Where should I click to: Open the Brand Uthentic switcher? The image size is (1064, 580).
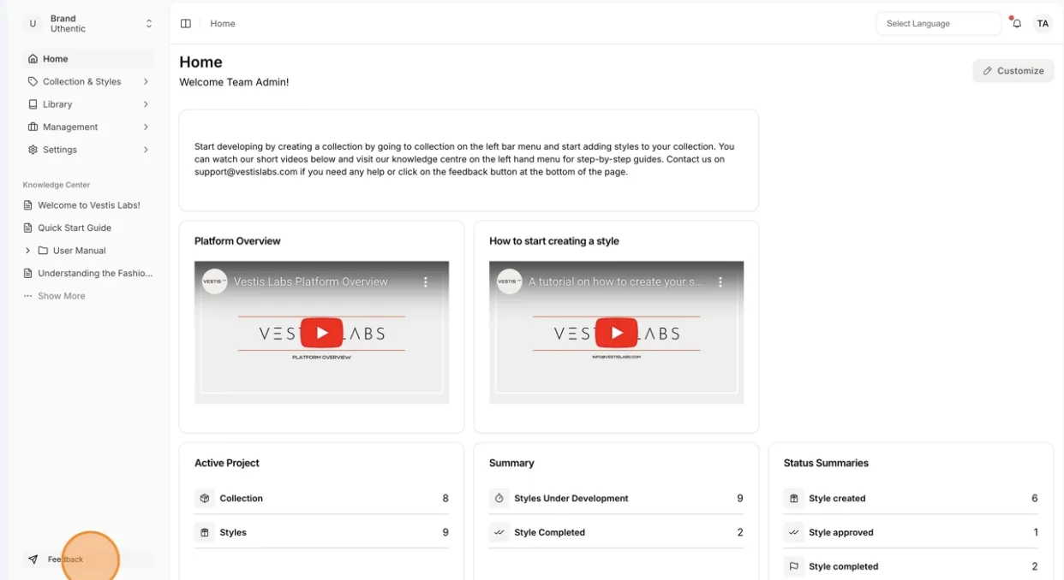(x=89, y=24)
